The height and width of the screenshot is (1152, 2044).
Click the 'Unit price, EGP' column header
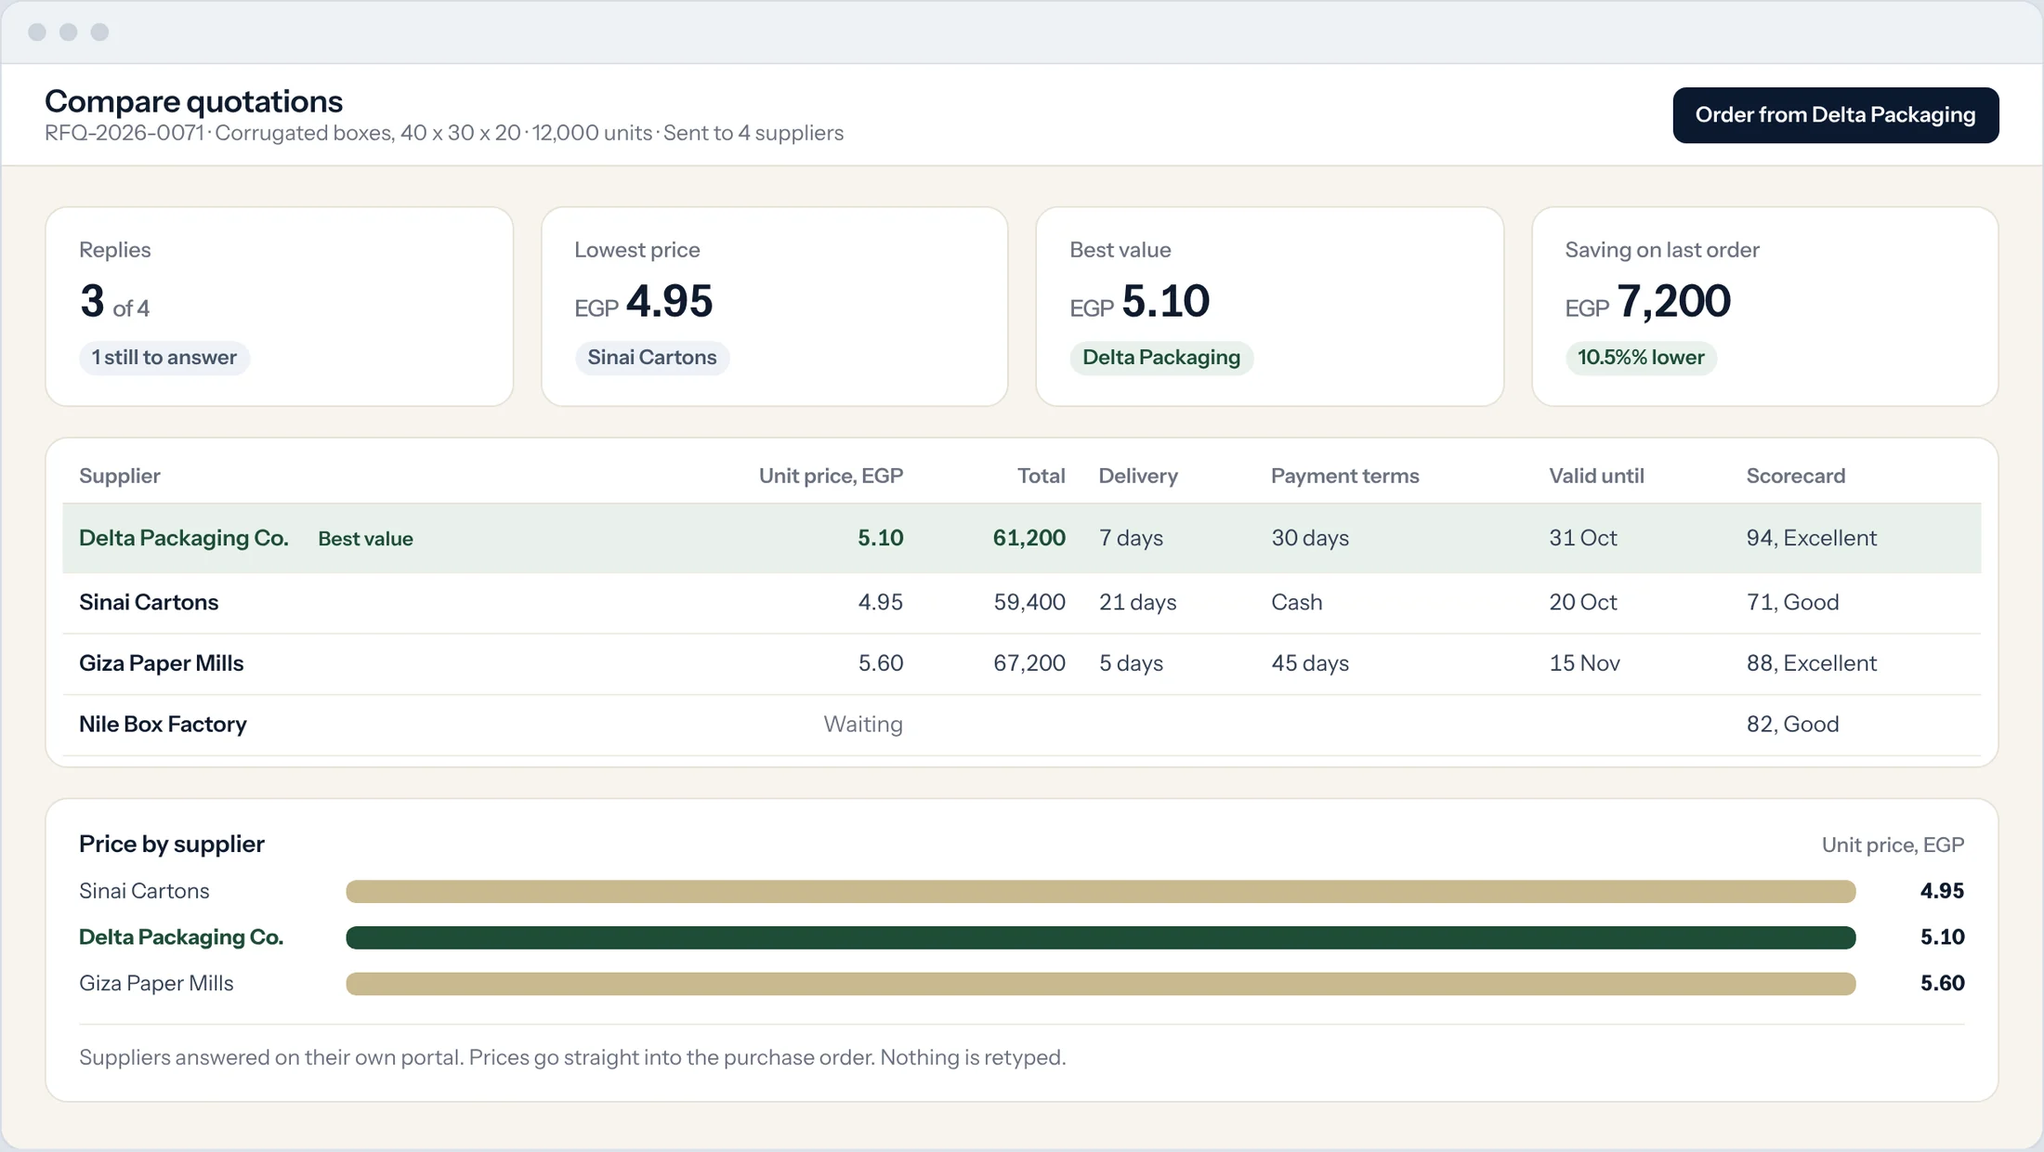(831, 476)
